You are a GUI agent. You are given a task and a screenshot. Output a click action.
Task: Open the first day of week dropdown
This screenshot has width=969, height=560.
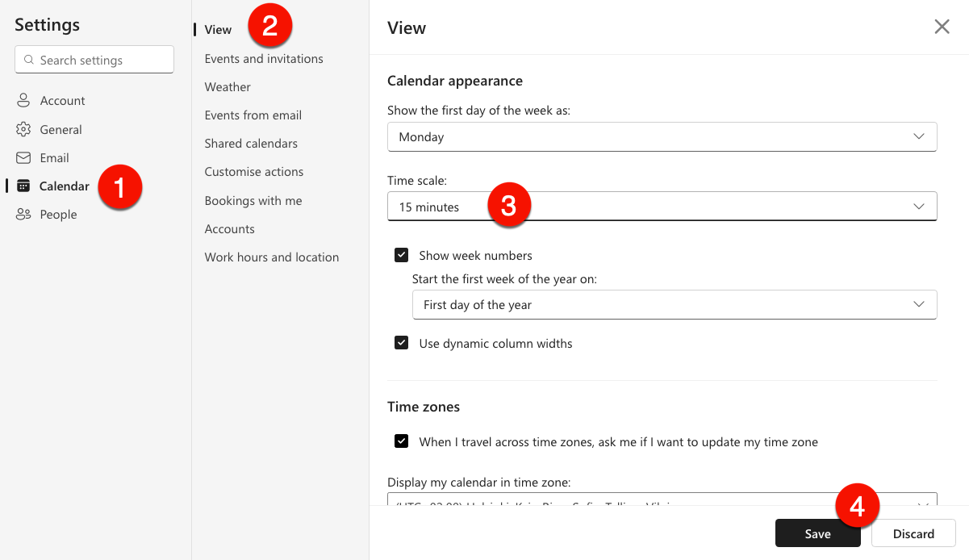click(x=662, y=136)
